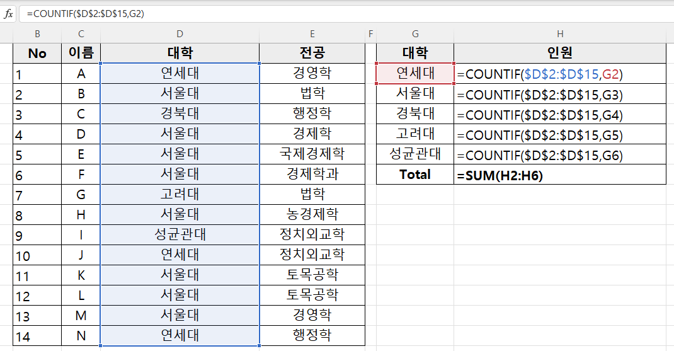Click the No cell showing '10'
Screen dimensions: 674x351
tap(37, 255)
